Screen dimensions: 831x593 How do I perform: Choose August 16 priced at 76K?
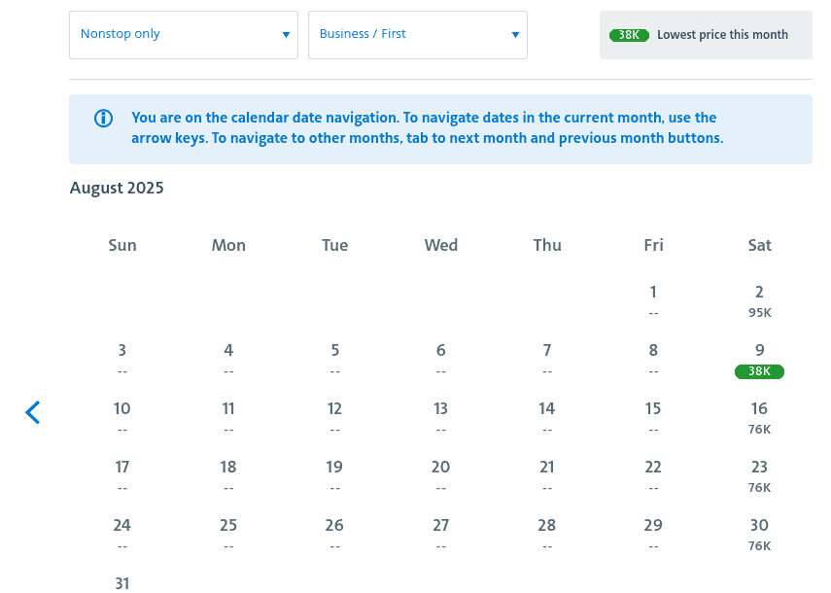(759, 417)
